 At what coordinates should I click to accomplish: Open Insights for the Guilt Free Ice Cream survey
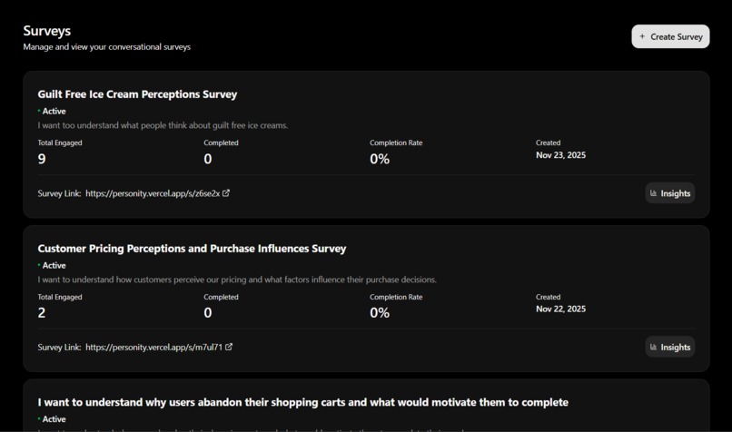click(670, 193)
